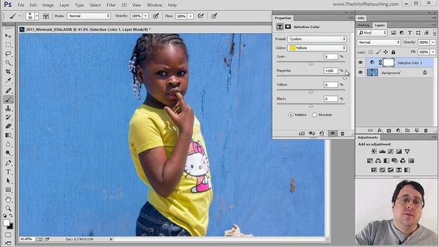The height and width of the screenshot is (247, 439).
Task: Select the Blur tool
Action: [8, 144]
